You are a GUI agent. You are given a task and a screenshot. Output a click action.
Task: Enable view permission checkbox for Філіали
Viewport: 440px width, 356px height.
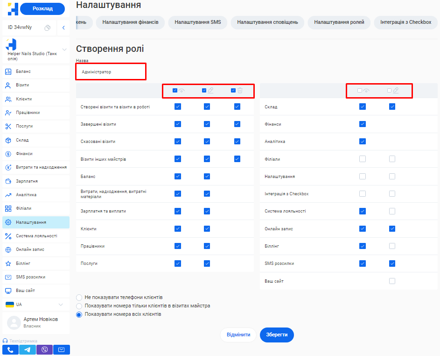(x=363, y=159)
